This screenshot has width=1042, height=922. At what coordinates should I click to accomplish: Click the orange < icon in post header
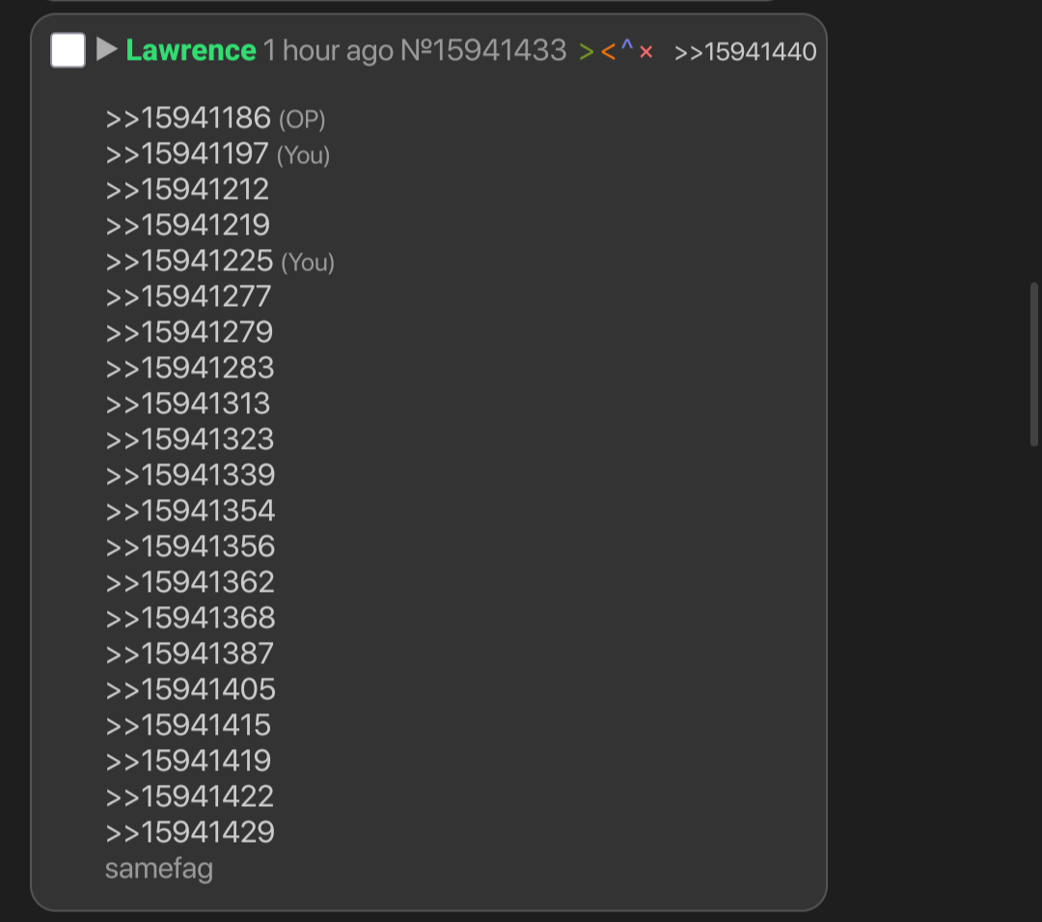(x=608, y=52)
